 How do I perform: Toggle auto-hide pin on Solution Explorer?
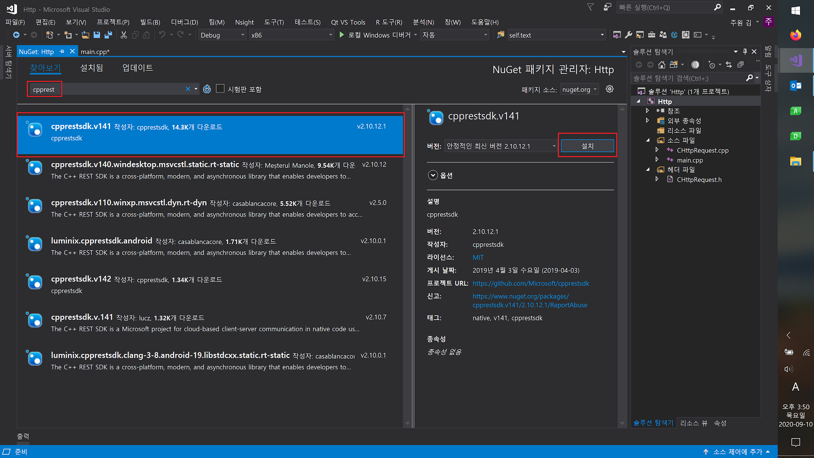pyautogui.click(x=744, y=51)
